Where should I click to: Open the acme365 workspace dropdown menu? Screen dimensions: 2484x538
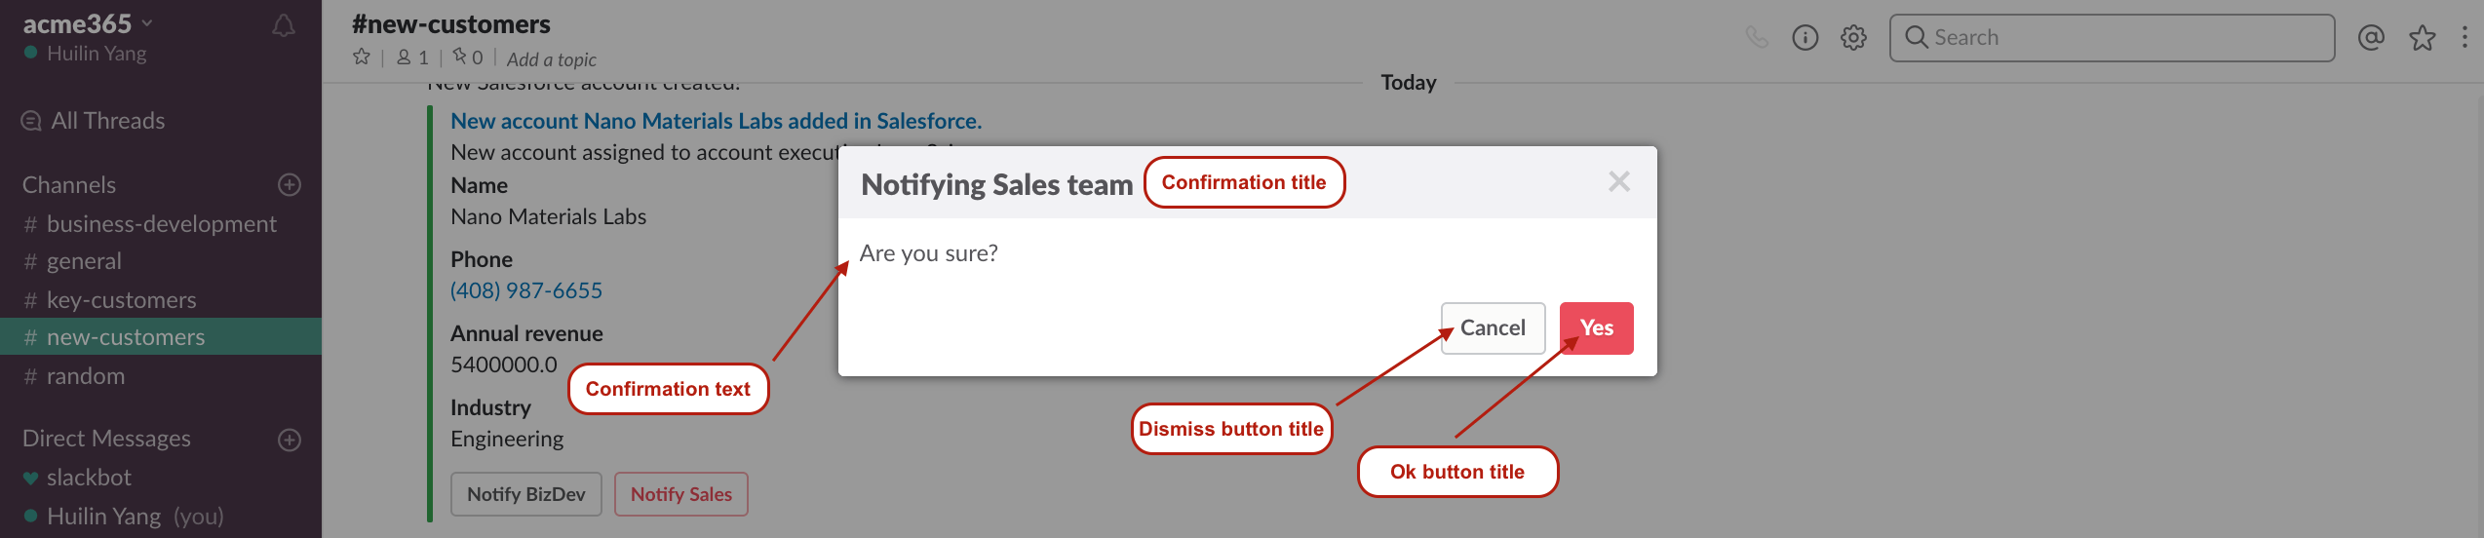pos(88,23)
